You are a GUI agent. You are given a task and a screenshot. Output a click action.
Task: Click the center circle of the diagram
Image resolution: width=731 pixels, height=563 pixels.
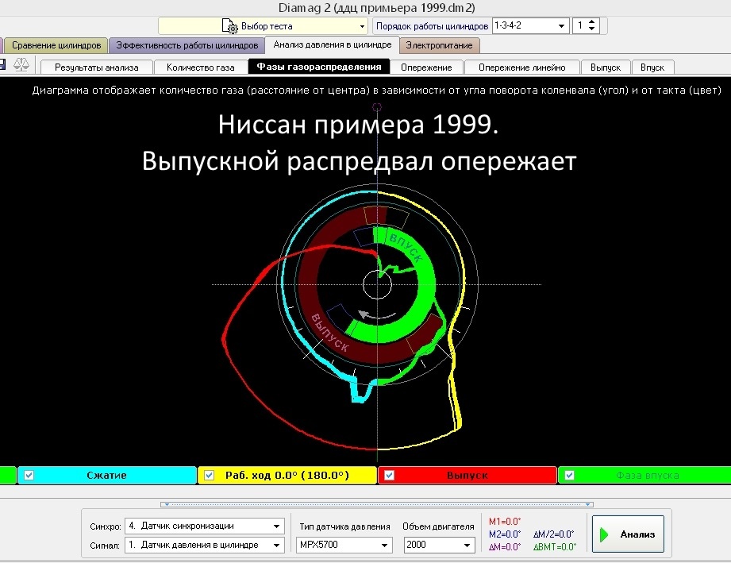(377, 284)
